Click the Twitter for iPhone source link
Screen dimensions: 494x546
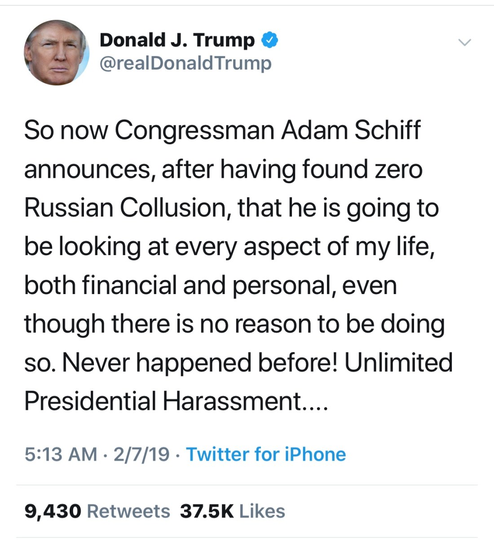[266, 454]
